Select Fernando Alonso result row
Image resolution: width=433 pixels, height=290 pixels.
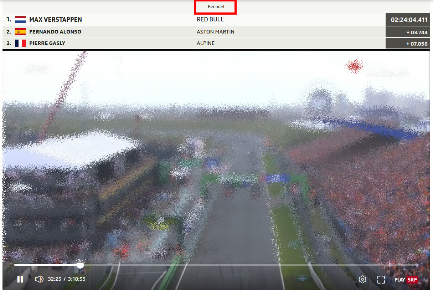216,32
